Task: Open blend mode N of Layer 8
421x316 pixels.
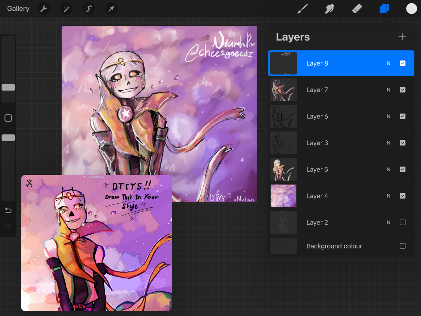Action: tap(388, 63)
